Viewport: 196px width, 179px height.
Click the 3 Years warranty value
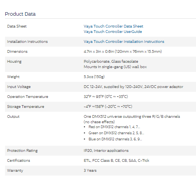coord(90,171)
